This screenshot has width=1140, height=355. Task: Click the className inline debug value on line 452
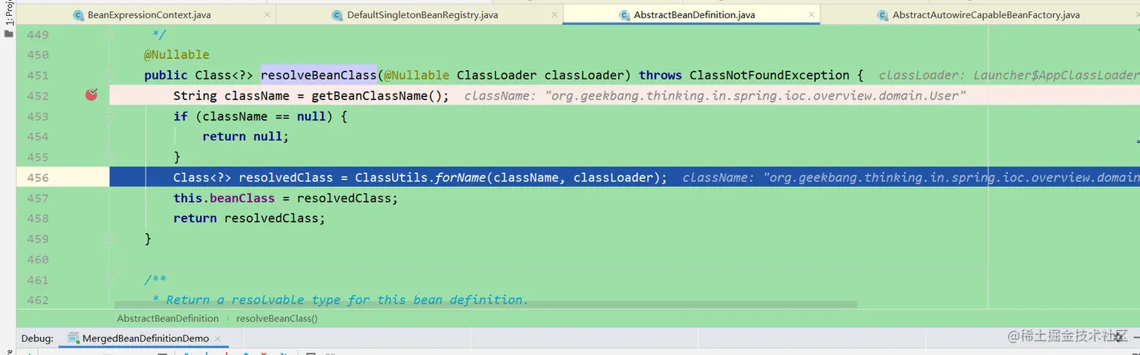click(715, 96)
